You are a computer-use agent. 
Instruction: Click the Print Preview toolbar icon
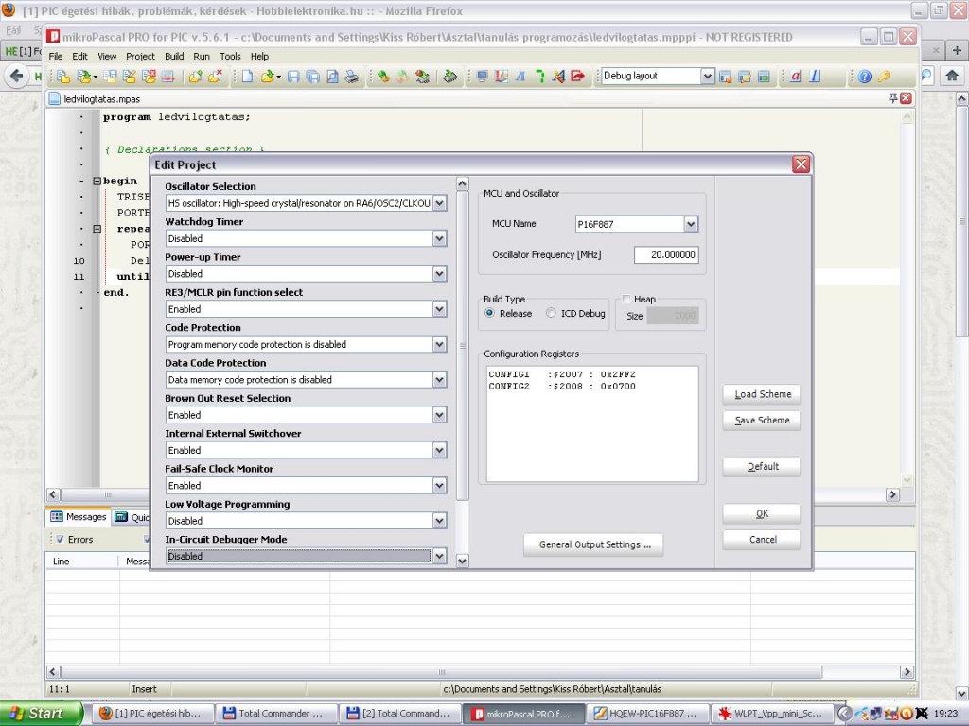coord(332,77)
